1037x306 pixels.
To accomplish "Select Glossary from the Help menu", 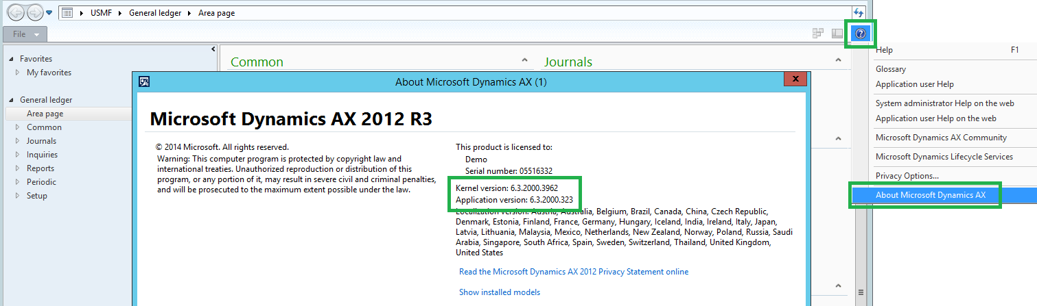I will click(x=891, y=69).
